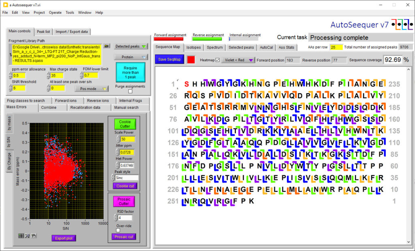Viewport: 415px width, 251px height.
Task: Click the Total assigned peaks value 9706
Action: pyautogui.click(x=405, y=47)
